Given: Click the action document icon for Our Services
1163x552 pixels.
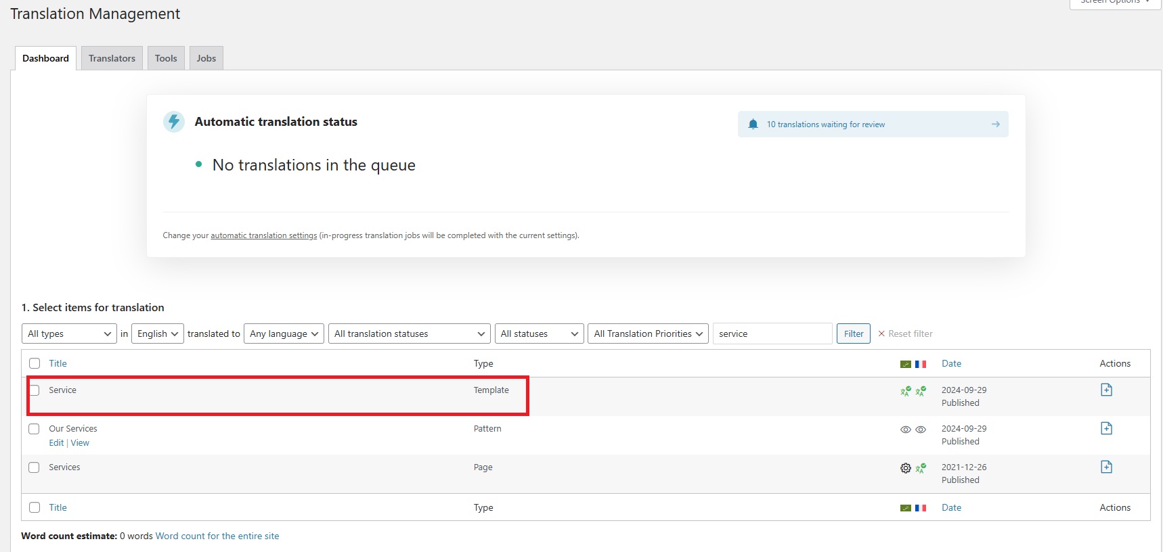Looking at the screenshot, I should point(1106,428).
